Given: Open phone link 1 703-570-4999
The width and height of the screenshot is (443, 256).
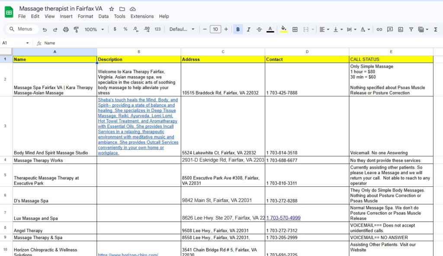Looking at the screenshot, I should (x=283, y=218).
